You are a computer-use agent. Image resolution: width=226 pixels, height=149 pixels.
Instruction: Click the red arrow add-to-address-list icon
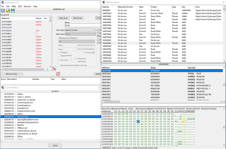(x=54, y=69)
